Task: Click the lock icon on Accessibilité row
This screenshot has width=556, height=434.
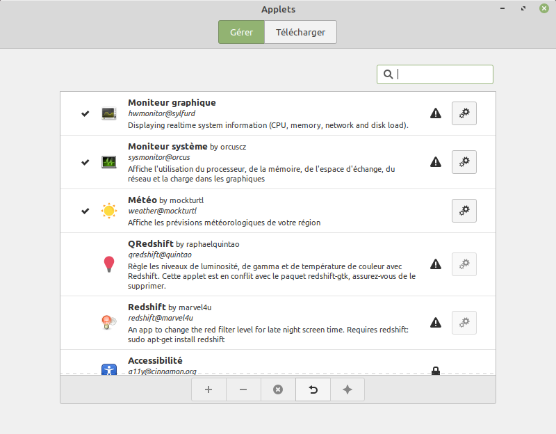Action: point(436,371)
